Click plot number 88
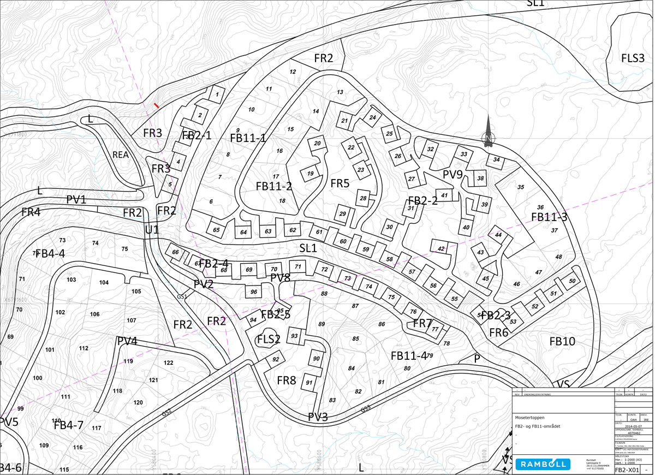The width and height of the screenshot is (655, 475). point(324,294)
